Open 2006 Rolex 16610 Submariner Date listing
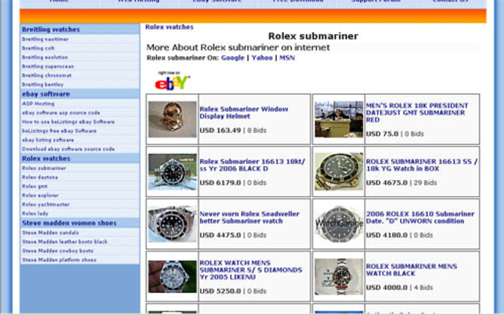The height and width of the screenshot is (315, 504). pos(420,218)
